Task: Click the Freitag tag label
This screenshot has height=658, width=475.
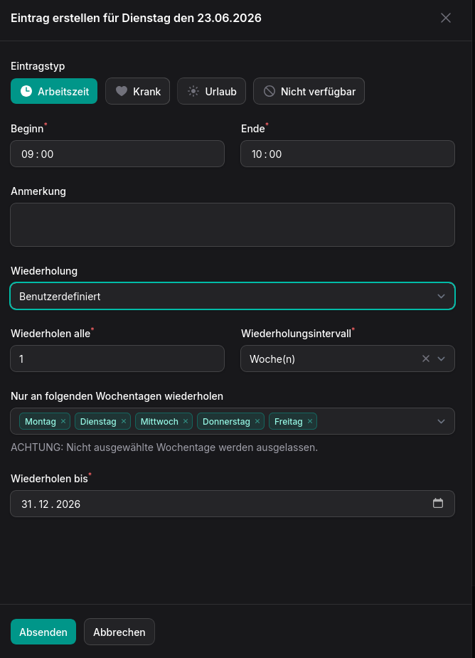Action: 288,421
